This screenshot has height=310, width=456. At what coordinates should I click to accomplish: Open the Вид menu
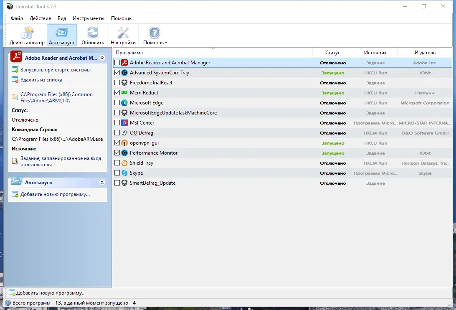pos(62,18)
